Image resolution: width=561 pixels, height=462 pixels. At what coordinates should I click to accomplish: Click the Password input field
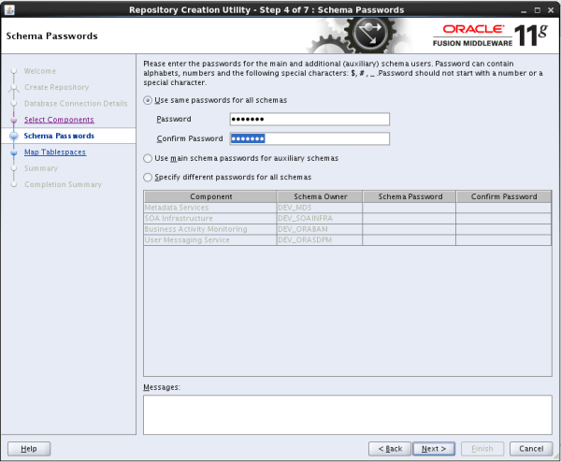[309, 119]
